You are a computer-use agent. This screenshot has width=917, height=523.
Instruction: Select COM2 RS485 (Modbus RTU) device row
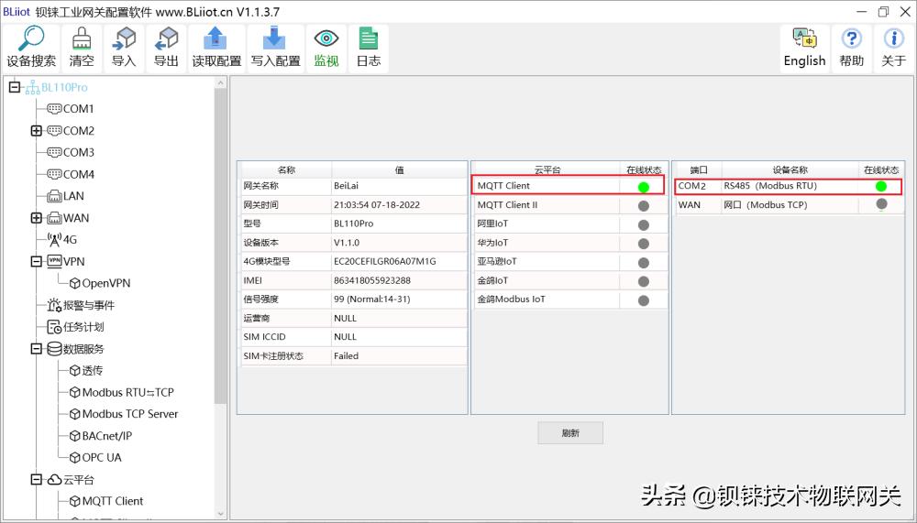click(x=788, y=186)
